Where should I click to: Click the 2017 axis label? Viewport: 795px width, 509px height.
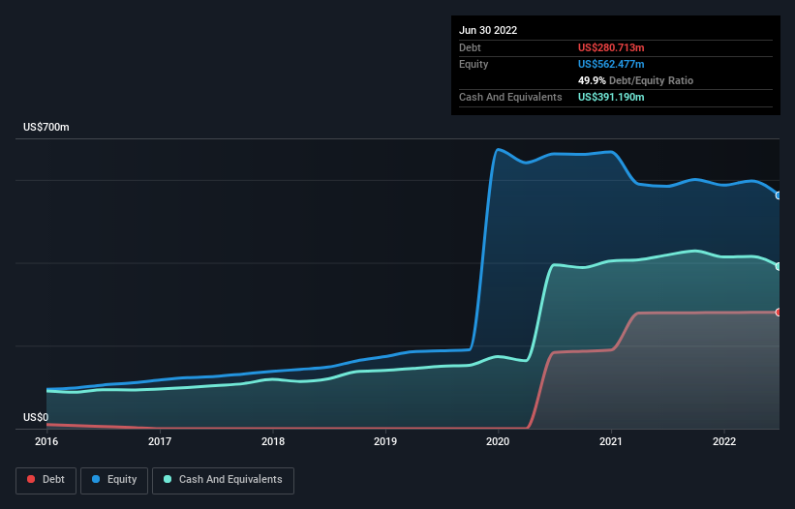pyautogui.click(x=160, y=441)
